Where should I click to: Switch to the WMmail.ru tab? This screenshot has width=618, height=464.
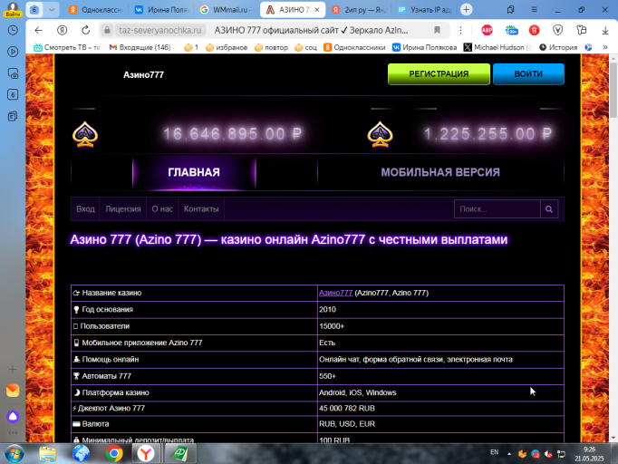pos(227,10)
